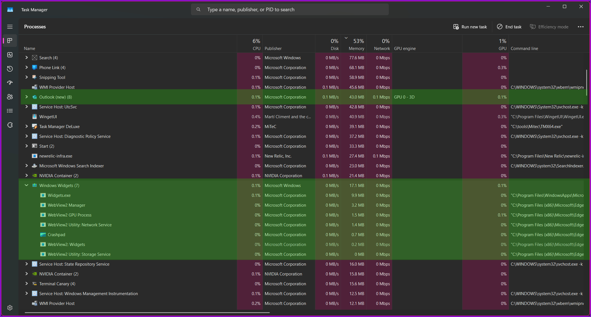Open the Users page icon

(x=10, y=97)
